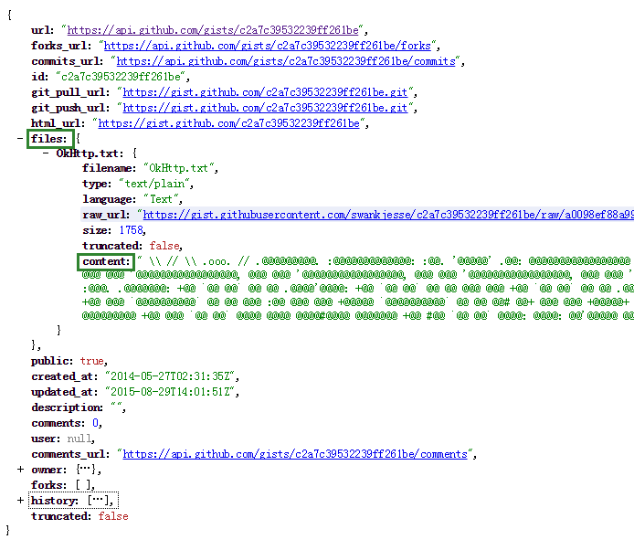The height and width of the screenshot is (550, 634).
Task: Open the forks_url link ending in /forks
Action: [268, 46]
